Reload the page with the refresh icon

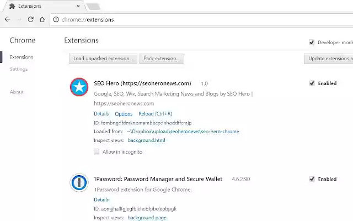pos(31,19)
